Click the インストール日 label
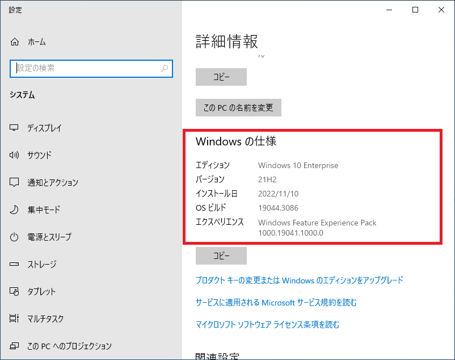 tap(217, 194)
